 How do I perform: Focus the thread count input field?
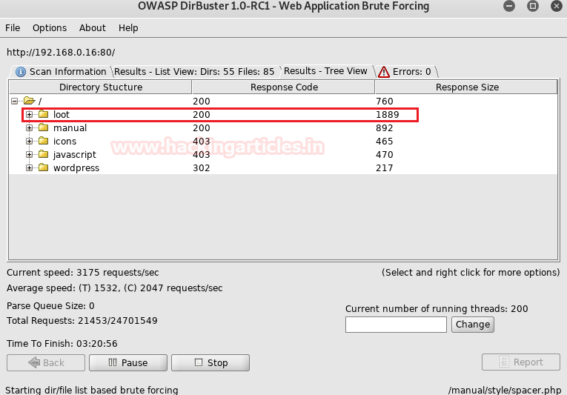[x=396, y=325]
